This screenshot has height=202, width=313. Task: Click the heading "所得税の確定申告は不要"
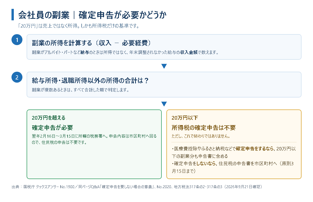(x=204, y=127)
